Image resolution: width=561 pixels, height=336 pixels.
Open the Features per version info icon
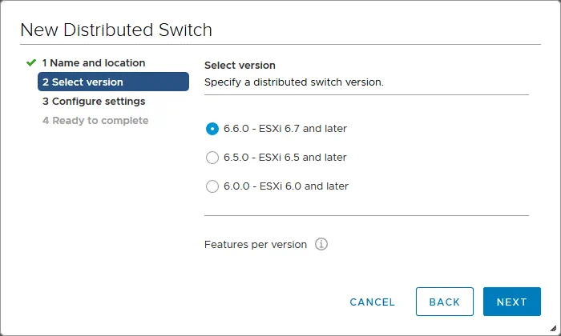pos(321,244)
